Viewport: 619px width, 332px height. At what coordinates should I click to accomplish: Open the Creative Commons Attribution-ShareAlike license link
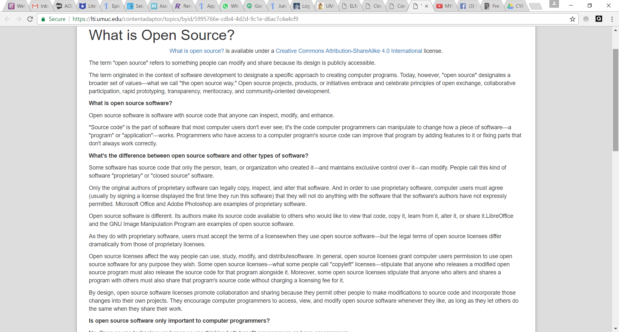349,51
